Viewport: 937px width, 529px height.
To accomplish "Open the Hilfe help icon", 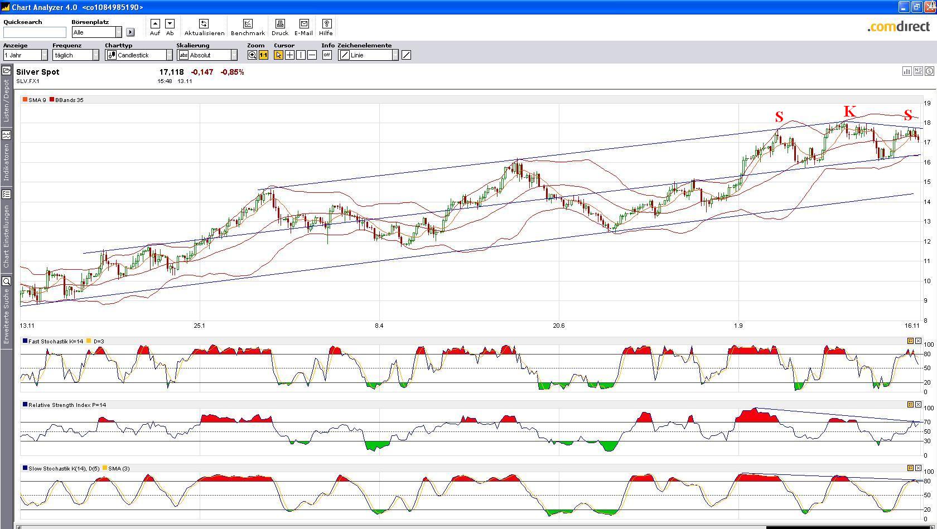I will (x=326, y=23).
